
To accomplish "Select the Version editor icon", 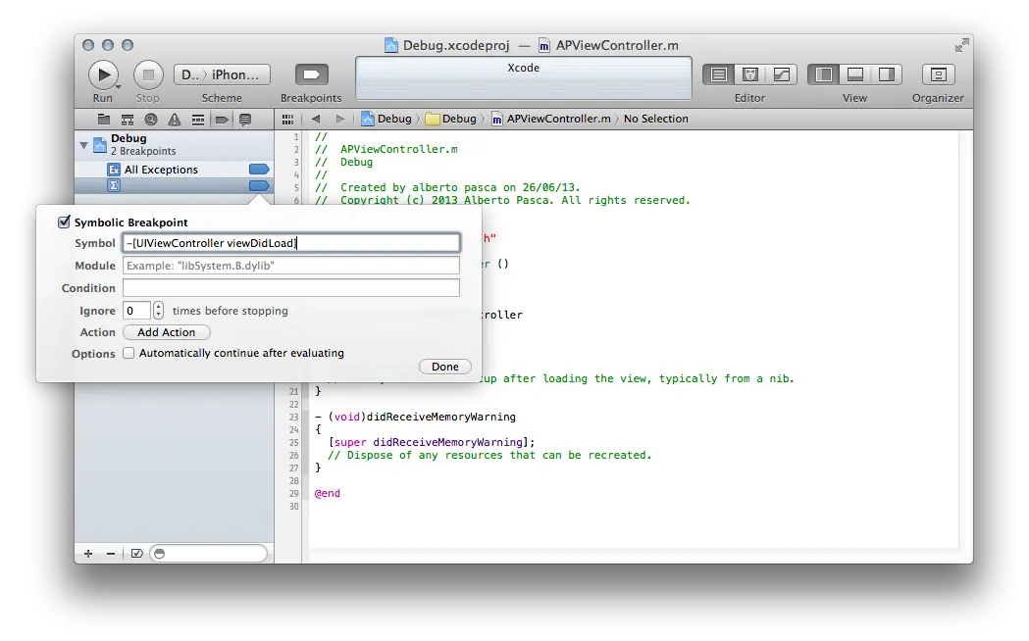I will tap(782, 74).
